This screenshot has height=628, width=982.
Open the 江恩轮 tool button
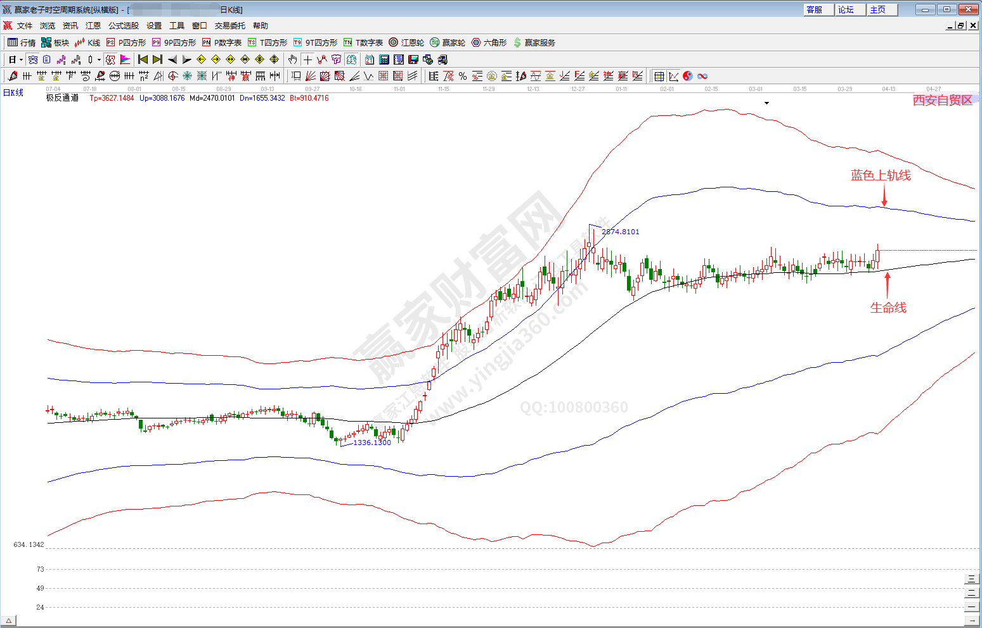[x=406, y=42]
